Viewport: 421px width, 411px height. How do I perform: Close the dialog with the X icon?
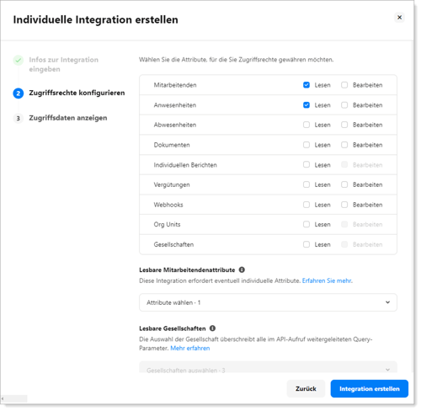click(399, 18)
